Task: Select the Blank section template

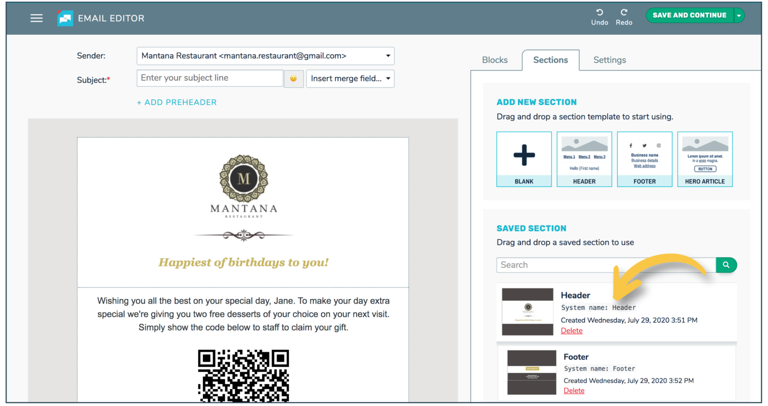Action: pos(524,159)
